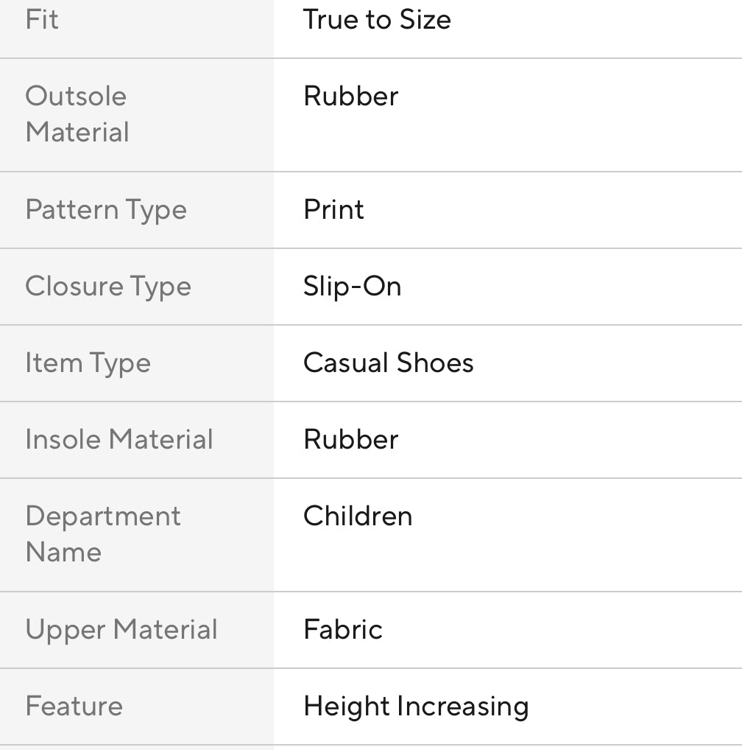Image resolution: width=742 pixels, height=750 pixels.
Task: Click the Fit attribute label
Action: (x=42, y=20)
